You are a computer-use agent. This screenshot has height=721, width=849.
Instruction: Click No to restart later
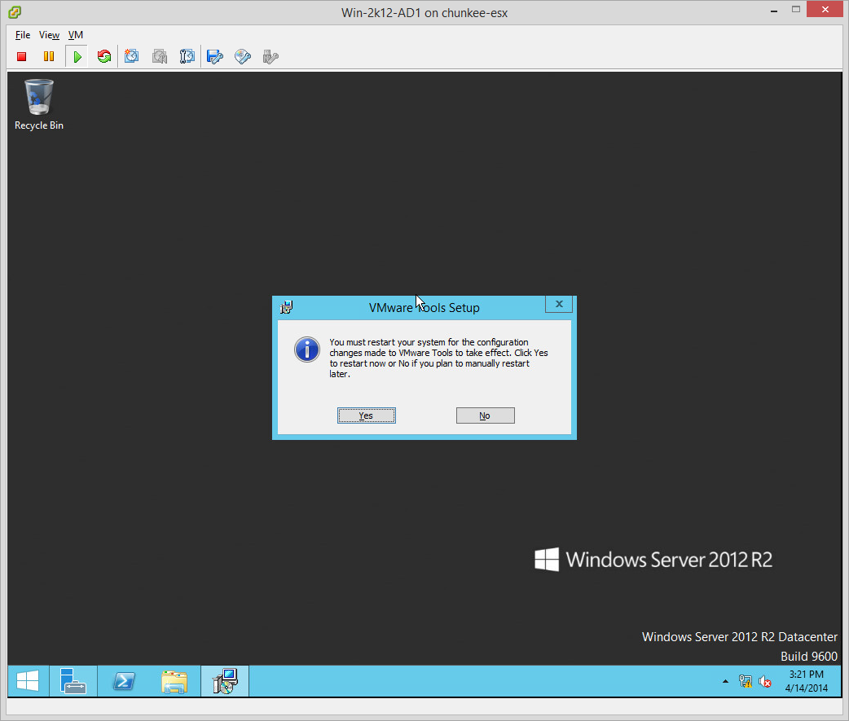point(485,415)
